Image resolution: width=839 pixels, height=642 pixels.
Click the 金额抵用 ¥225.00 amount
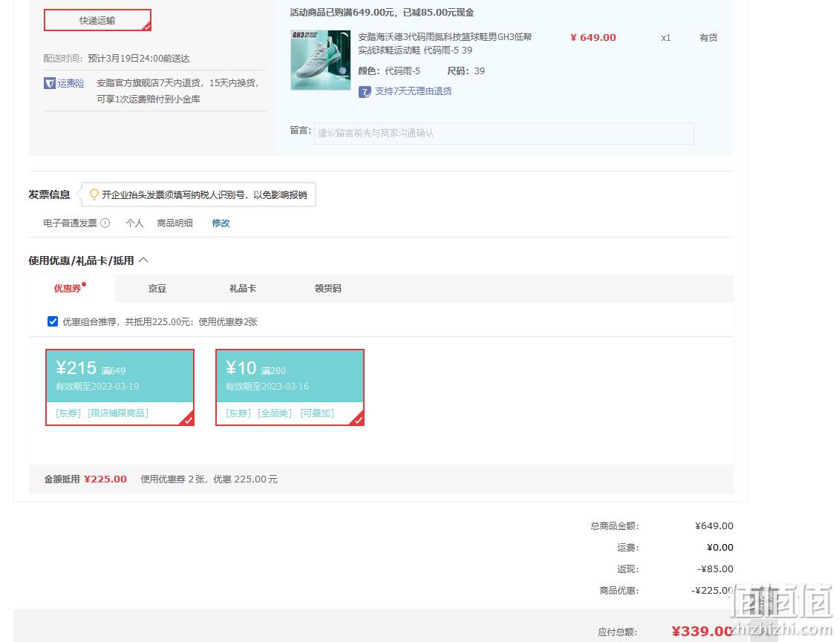pyautogui.click(x=105, y=479)
